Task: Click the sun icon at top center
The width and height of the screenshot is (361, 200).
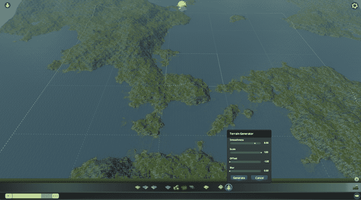Action: (182, 5)
